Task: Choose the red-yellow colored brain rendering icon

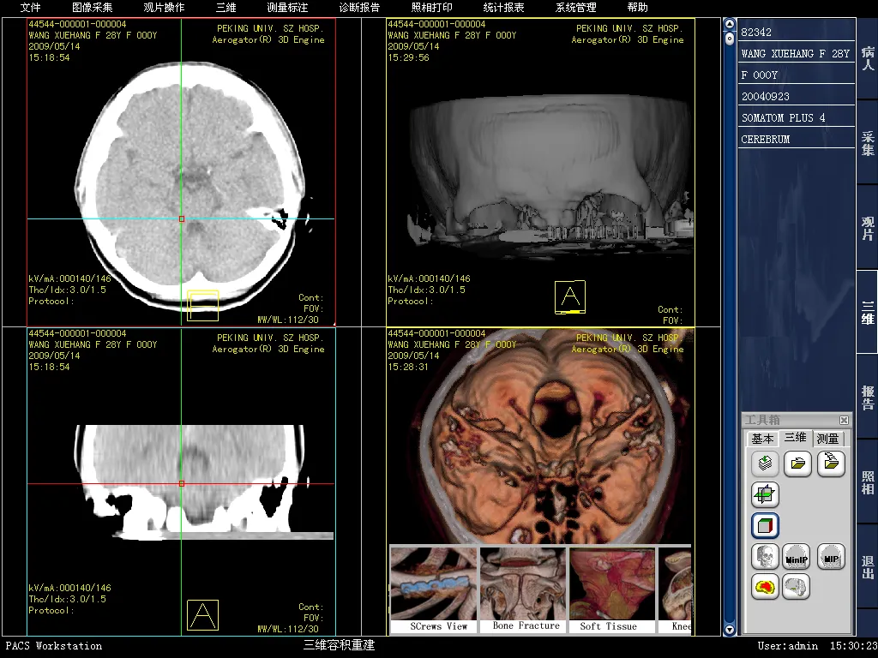Action: 764,587
